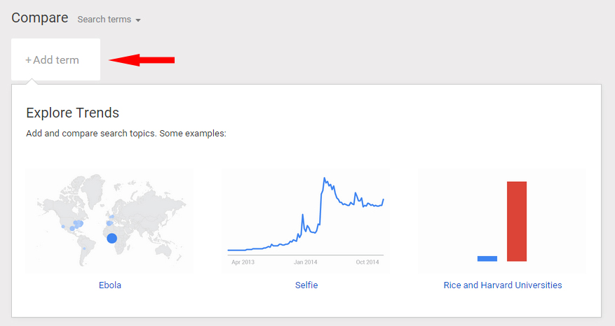Open the Selfie example link
Viewport: 615px width, 326px height.
(306, 285)
